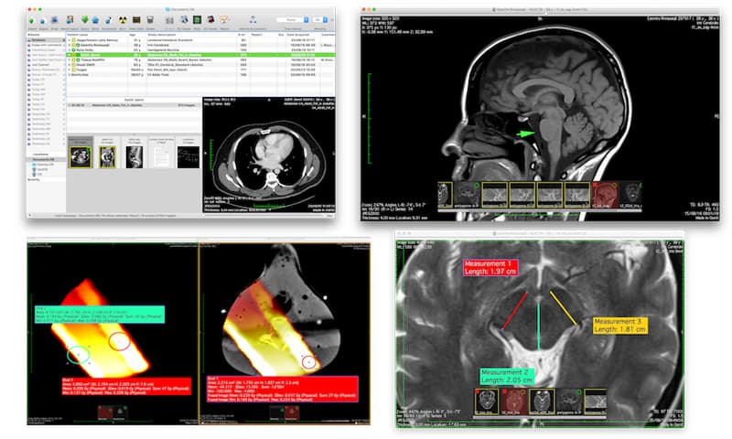Click the Anonymize toolbar icon
This screenshot has width=732, height=439.
coord(108,20)
